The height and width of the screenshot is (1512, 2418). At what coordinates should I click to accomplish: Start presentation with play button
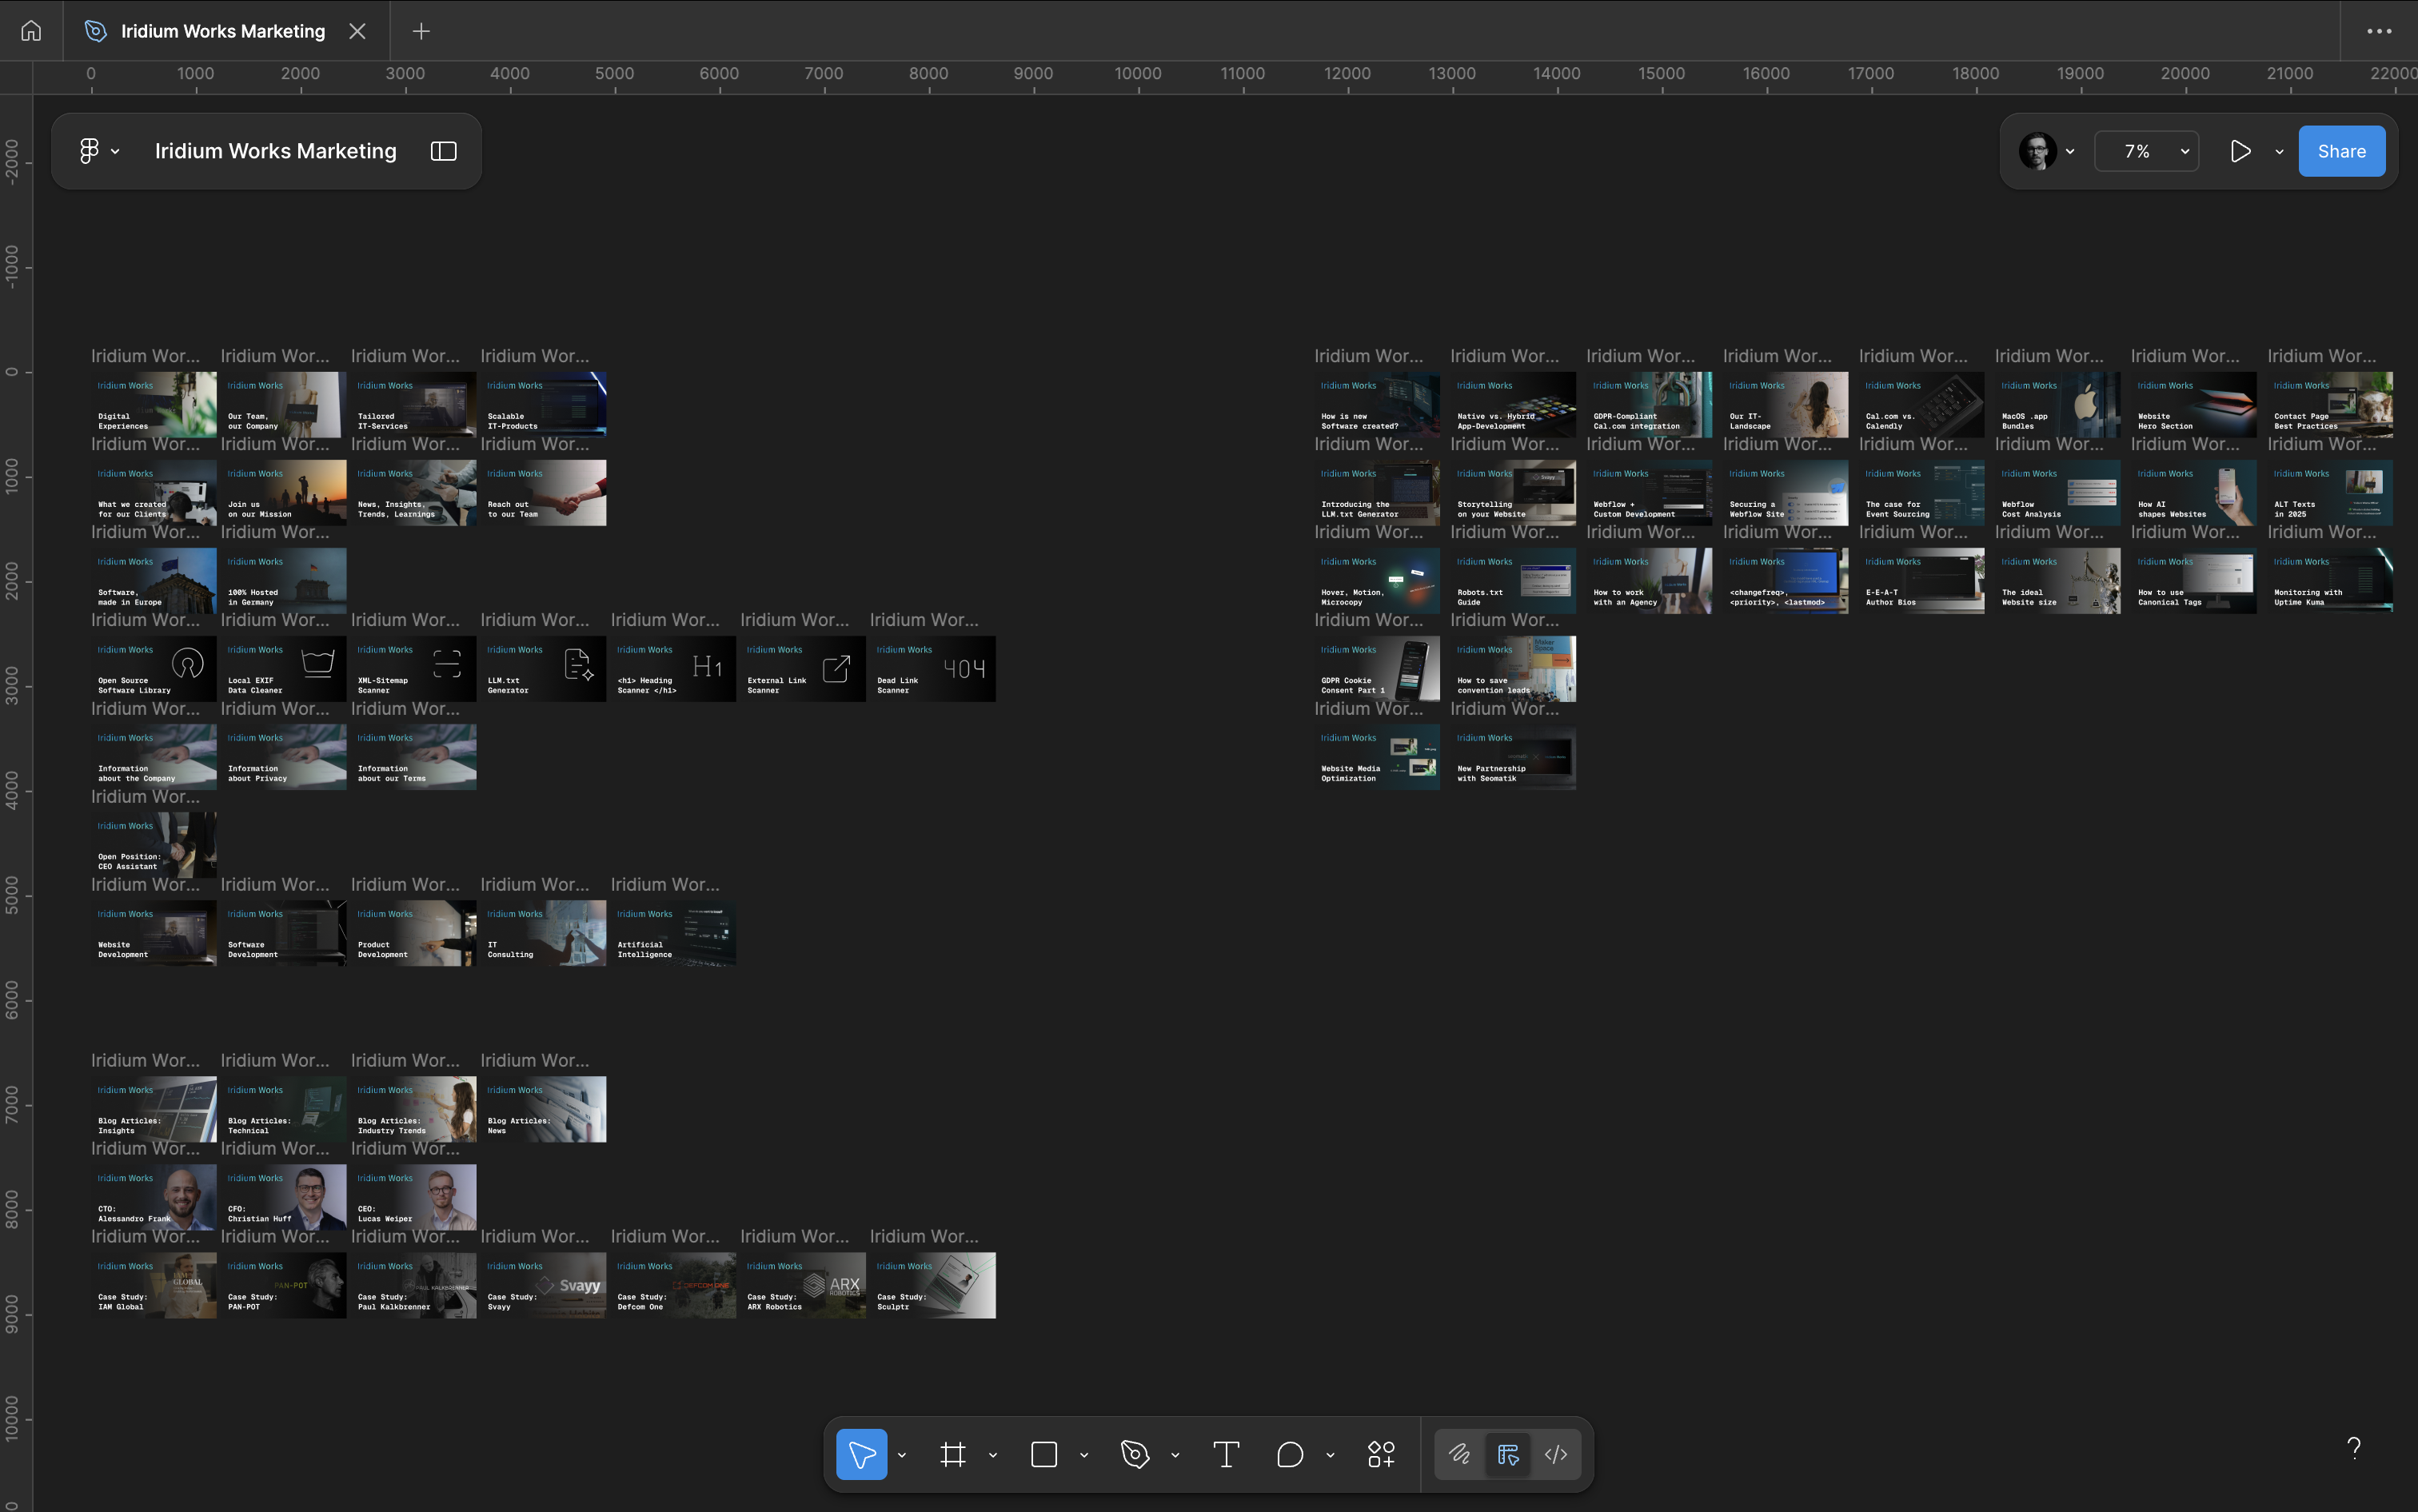pyautogui.click(x=2240, y=151)
